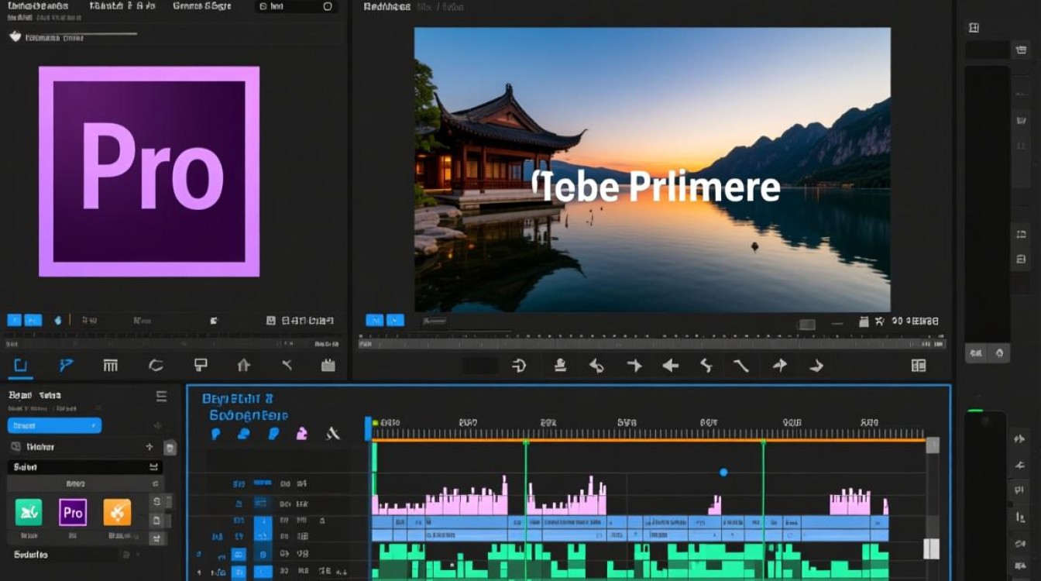Click the grid icon at top of right panel
1041x581 pixels.
point(974,28)
